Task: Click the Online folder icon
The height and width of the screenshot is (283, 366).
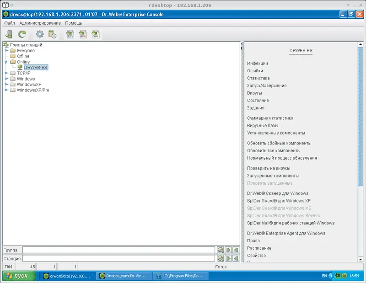Action: pos(13,62)
